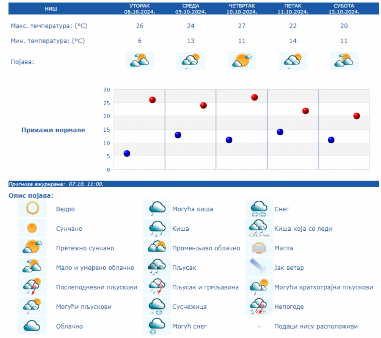Image resolution: width=381 pixels, height=338 pixels.
Task: Click the Непогоде storm legend icon
Action: tap(259, 306)
